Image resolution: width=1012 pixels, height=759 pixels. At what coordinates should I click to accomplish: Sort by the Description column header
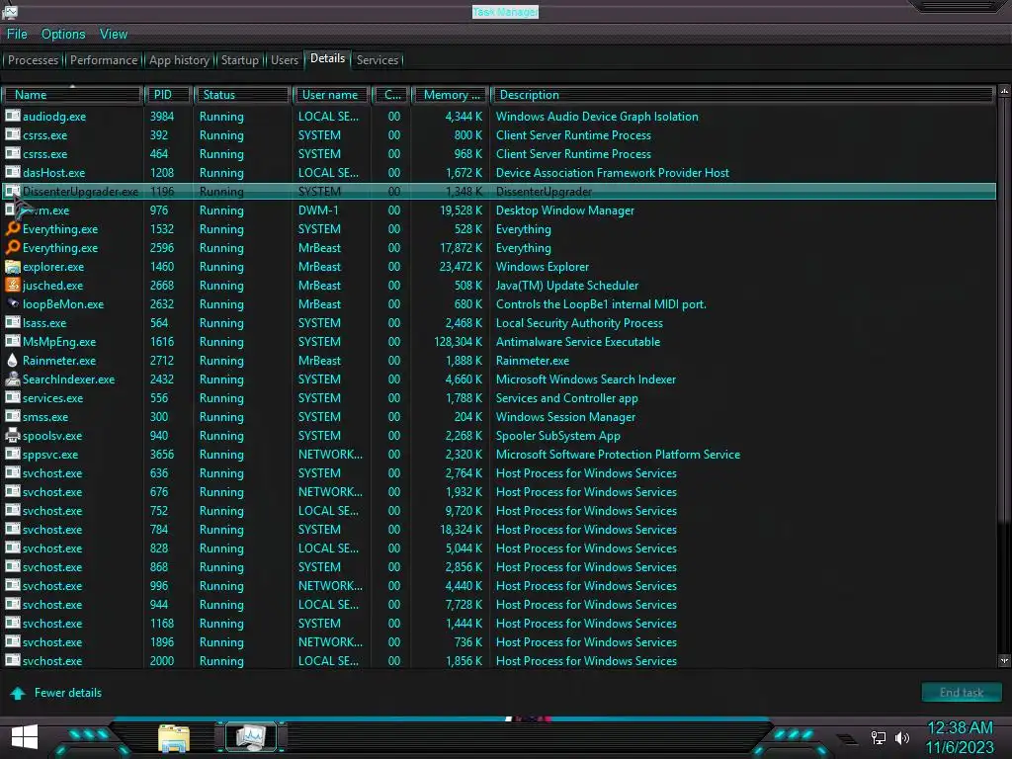tap(742, 95)
